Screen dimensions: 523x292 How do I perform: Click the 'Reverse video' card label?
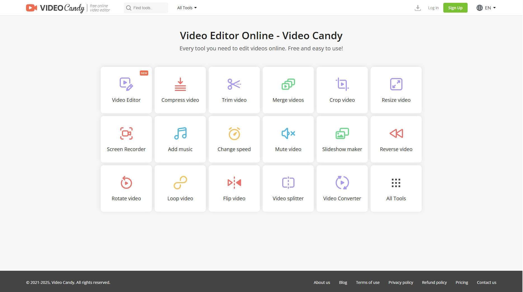pyautogui.click(x=396, y=149)
